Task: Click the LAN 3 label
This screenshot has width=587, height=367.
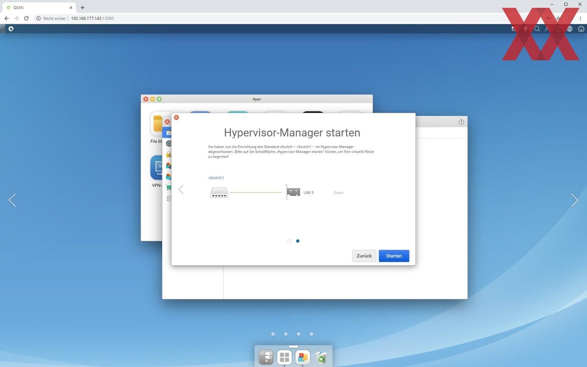Action: 309,193
